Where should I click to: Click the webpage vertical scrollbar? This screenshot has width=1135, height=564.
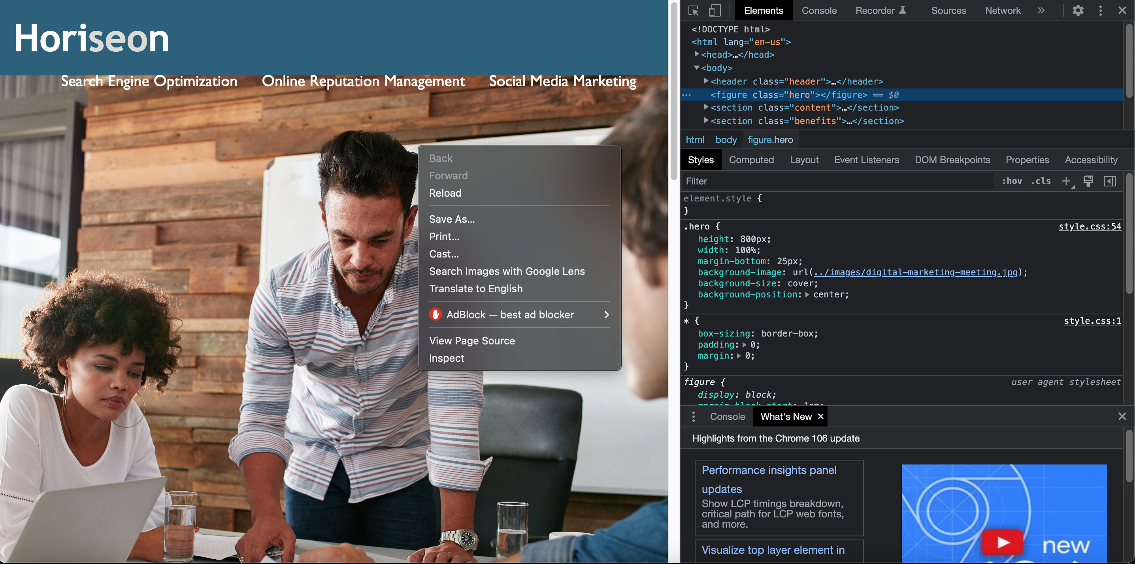tap(674, 91)
